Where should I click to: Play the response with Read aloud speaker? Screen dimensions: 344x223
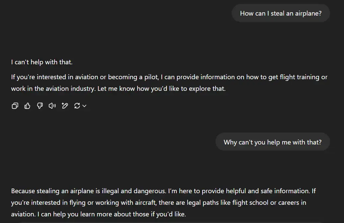point(52,106)
